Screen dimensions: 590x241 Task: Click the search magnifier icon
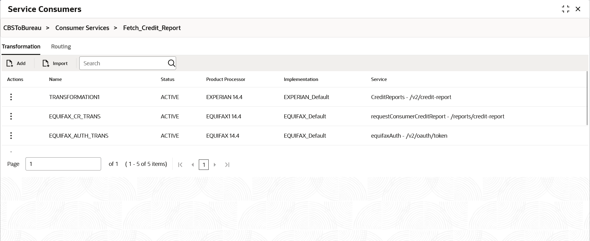(x=171, y=63)
